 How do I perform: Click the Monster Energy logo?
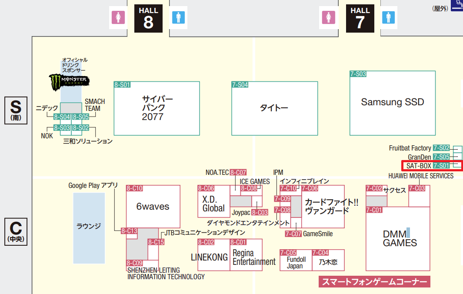pos(70,82)
